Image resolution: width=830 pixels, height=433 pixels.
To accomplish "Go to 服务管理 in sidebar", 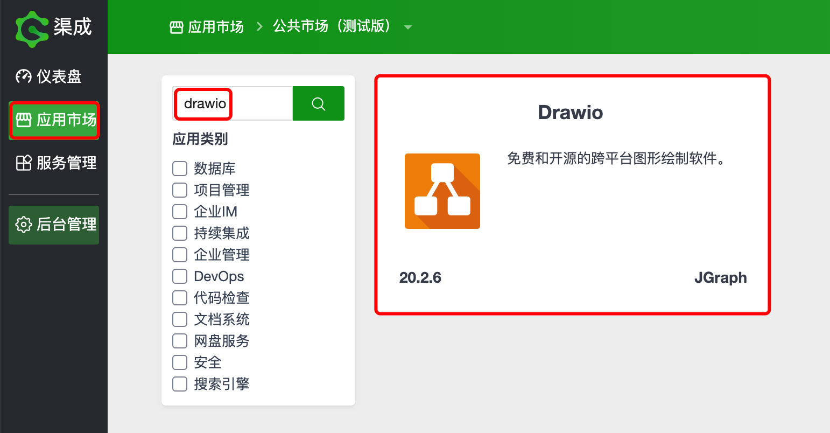I will pyautogui.click(x=66, y=163).
